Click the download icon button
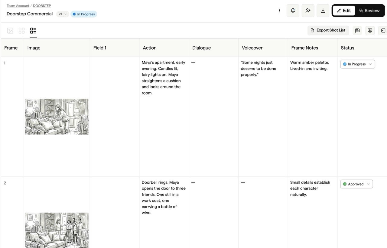 click(323, 11)
